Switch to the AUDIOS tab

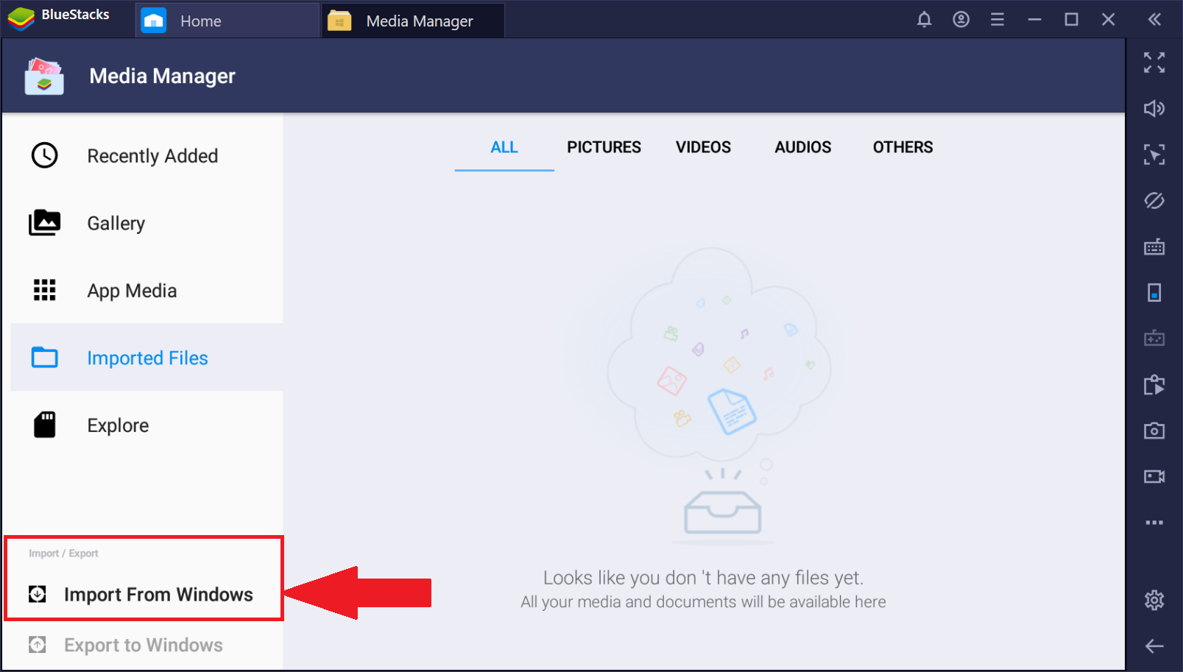(802, 147)
